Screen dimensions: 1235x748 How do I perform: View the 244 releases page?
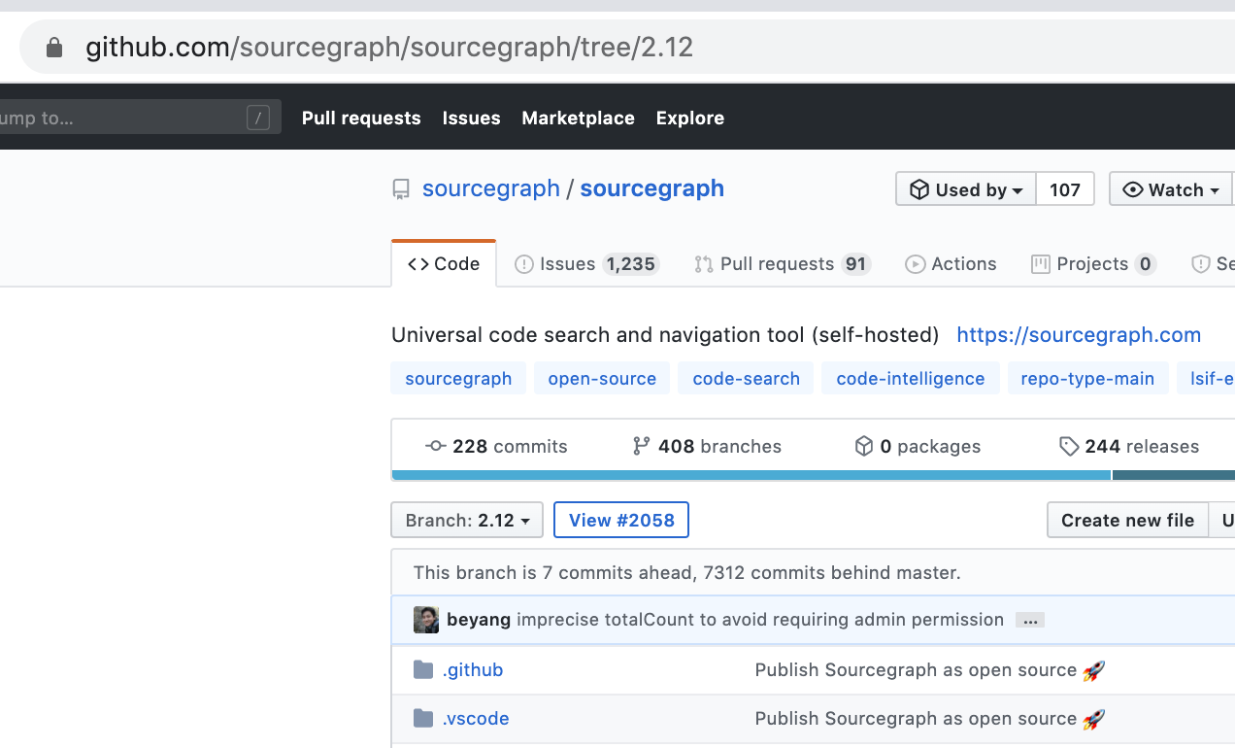[1129, 446]
